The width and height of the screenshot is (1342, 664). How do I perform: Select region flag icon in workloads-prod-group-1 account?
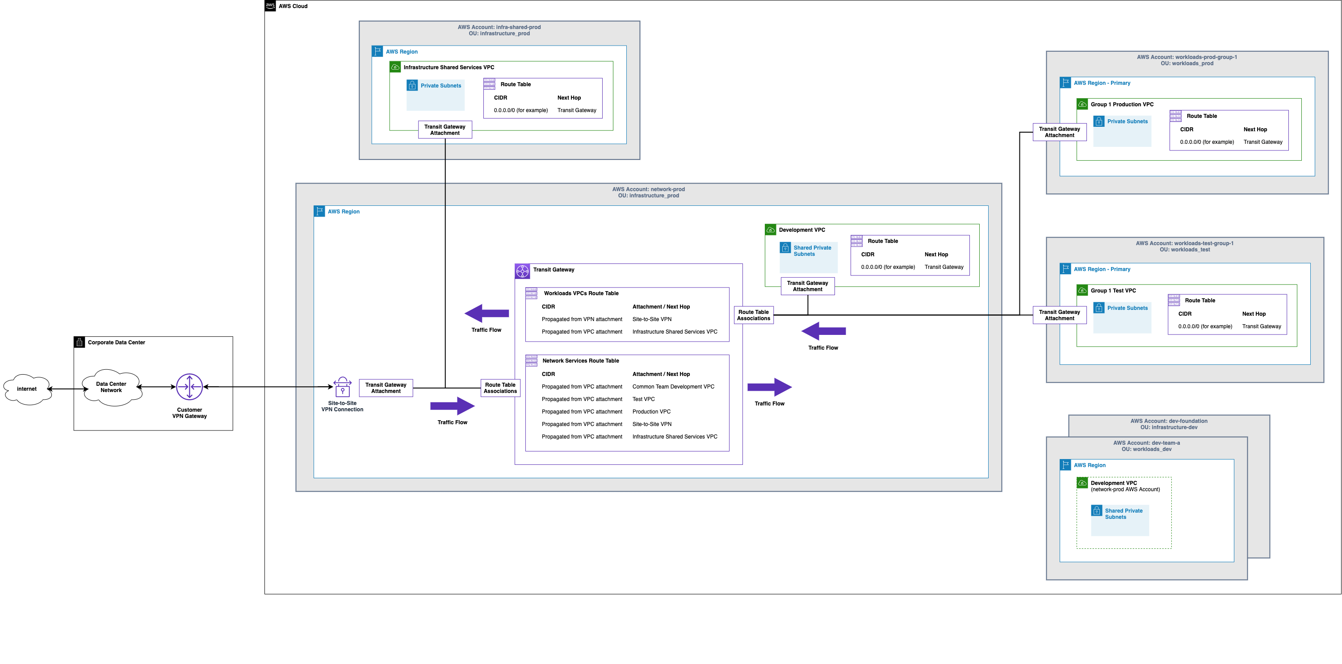click(x=1065, y=82)
